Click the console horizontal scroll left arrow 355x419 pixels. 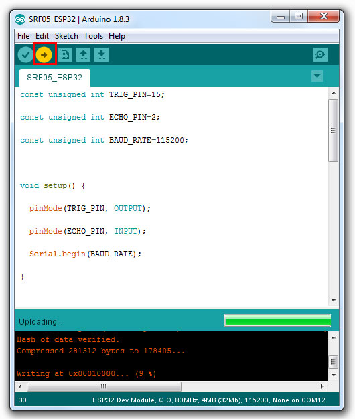(x=20, y=386)
